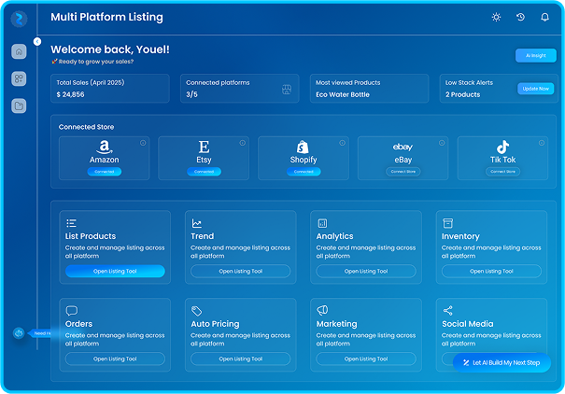Click the store icon in Connected platforms
Screen dimensions: 565x394
[288, 90]
